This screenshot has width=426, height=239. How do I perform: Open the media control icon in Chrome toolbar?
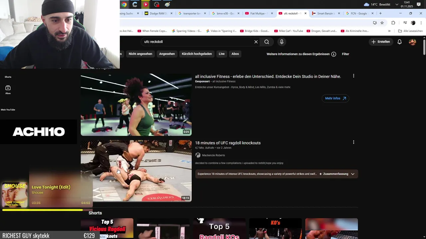pyautogui.click(x=405, y=23)
